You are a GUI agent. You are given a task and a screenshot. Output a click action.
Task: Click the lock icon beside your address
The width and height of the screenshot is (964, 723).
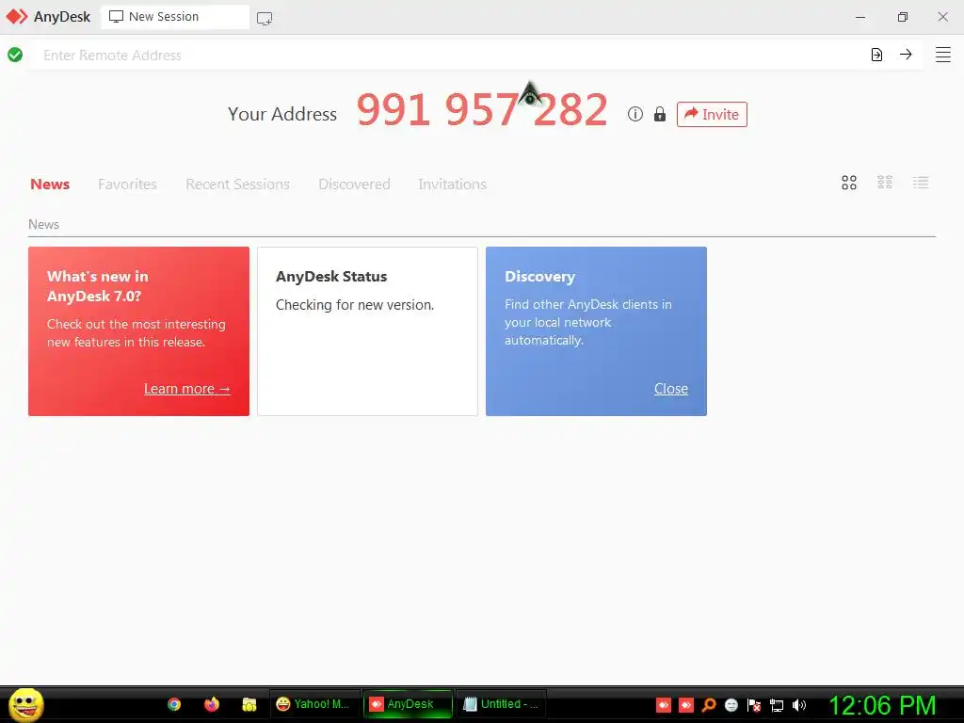[660, 114]
